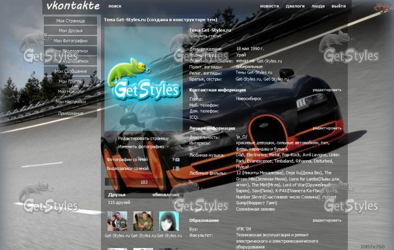Click the video icon beside video count 2
The width and height of the screenshot is (394, 250).
tap(177, 168)
